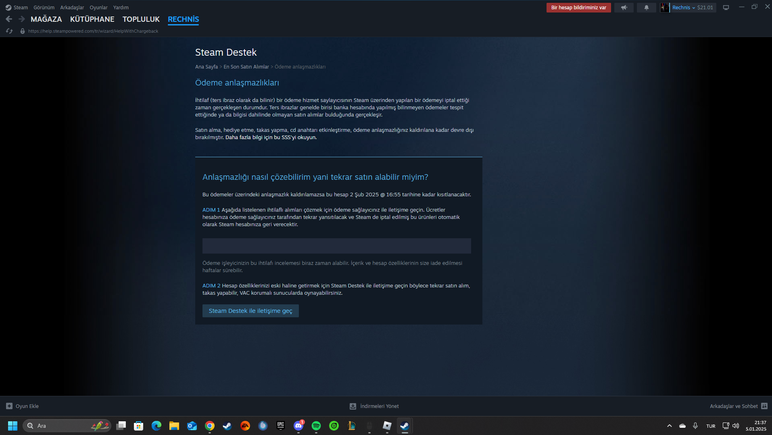Follow the Ana Sayfa breadcrumb link
772x435 pixels.
(207, 67)
